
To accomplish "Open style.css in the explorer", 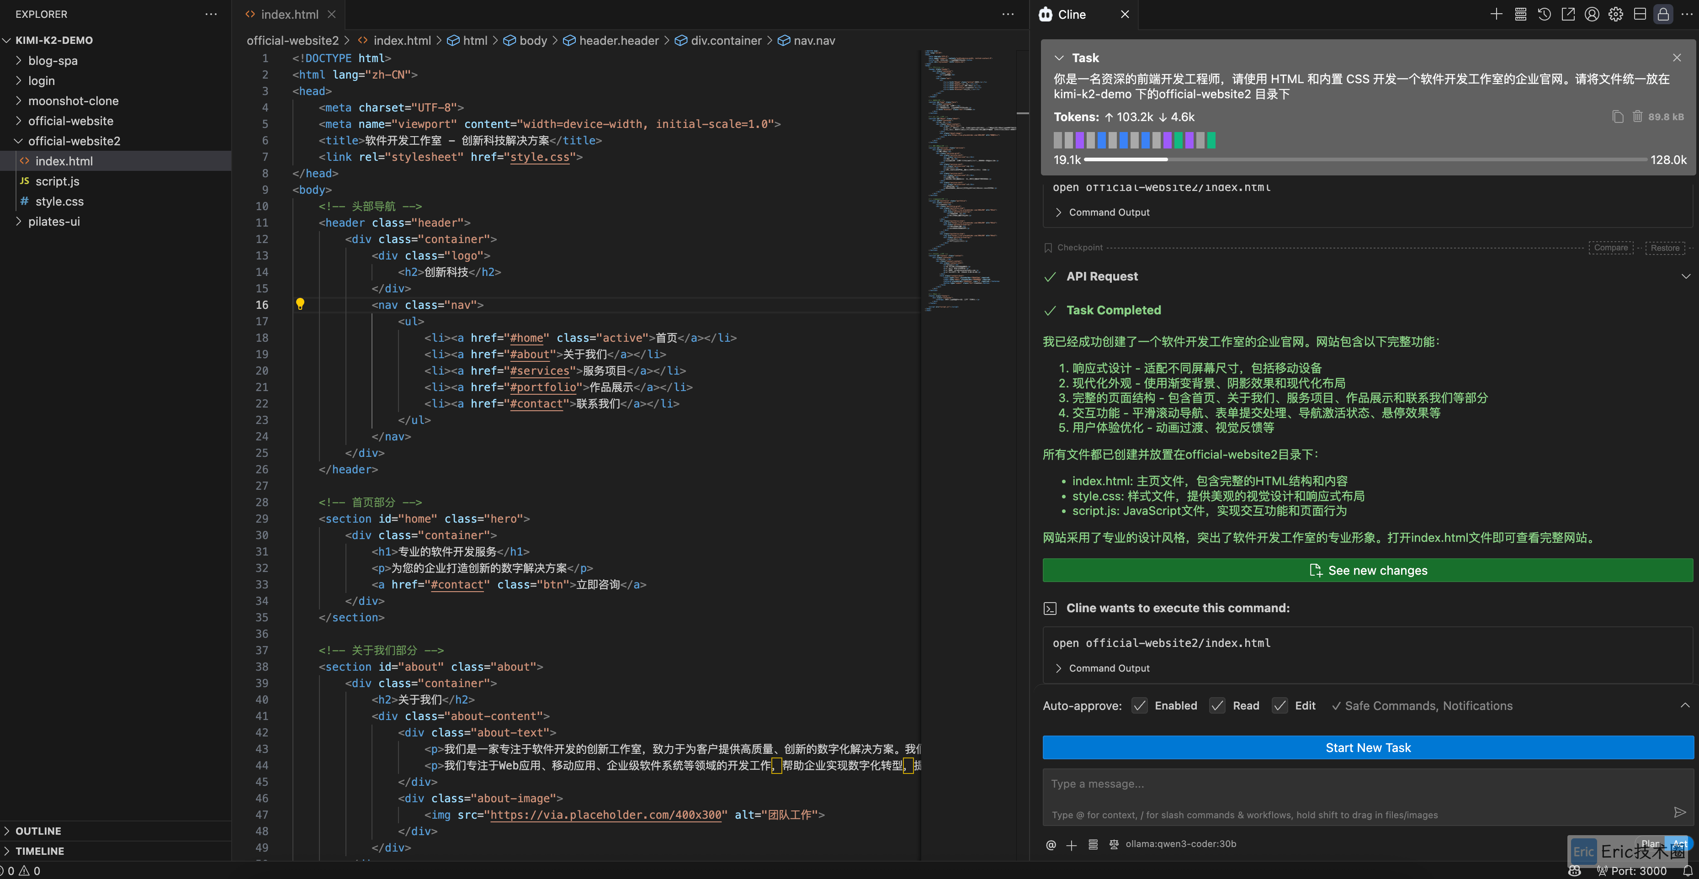I will tap(59, 201).
